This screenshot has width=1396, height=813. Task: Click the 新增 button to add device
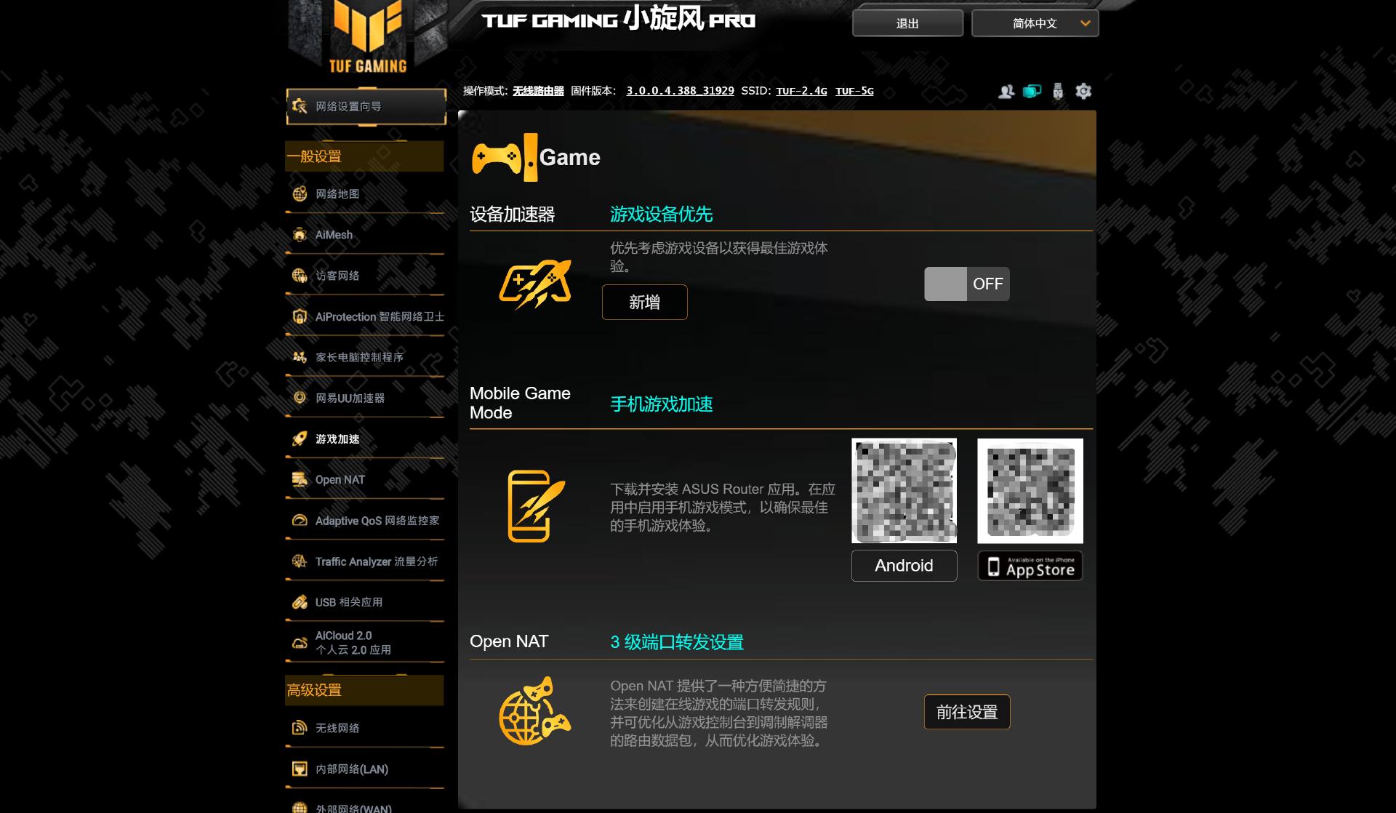pyautogui.click(x=644, y=302)
